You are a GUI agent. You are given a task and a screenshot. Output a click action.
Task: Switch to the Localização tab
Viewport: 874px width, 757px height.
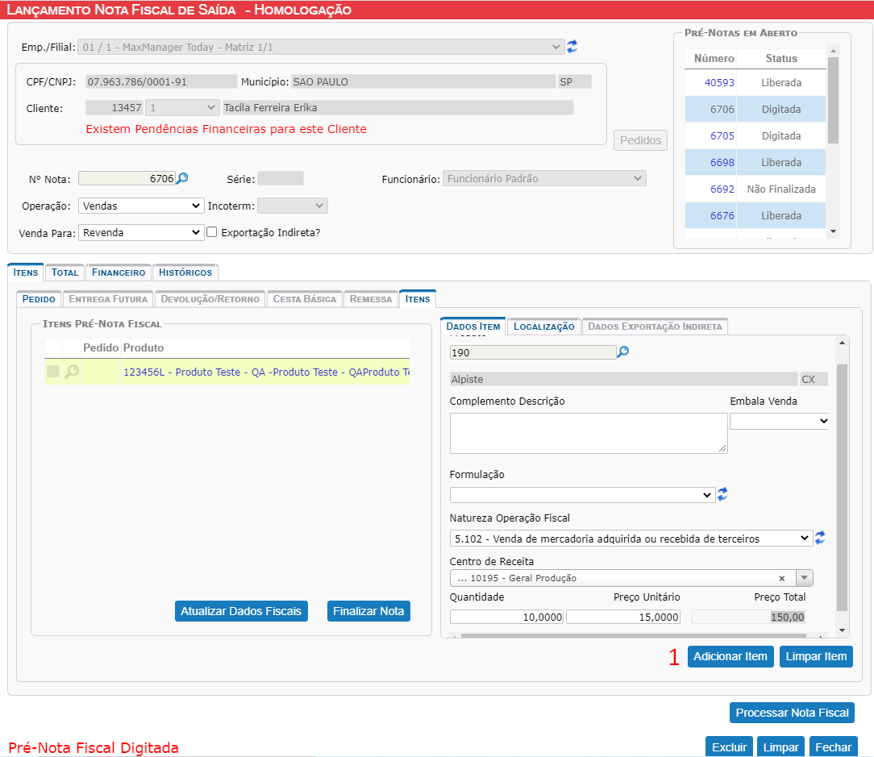tap(544, 327)
